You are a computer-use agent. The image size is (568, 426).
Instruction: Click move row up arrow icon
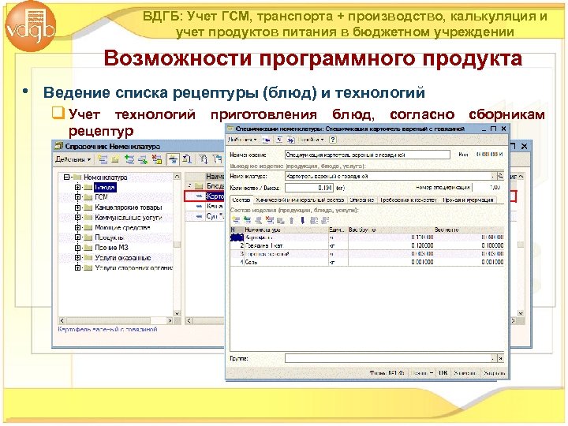pyautogui.click(x=292, y=220)
